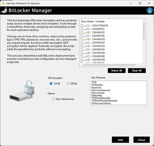Check the C:\ - CWAWK102 volume checkbox
This screenshot has width=154, height=146.
[82, 36]
